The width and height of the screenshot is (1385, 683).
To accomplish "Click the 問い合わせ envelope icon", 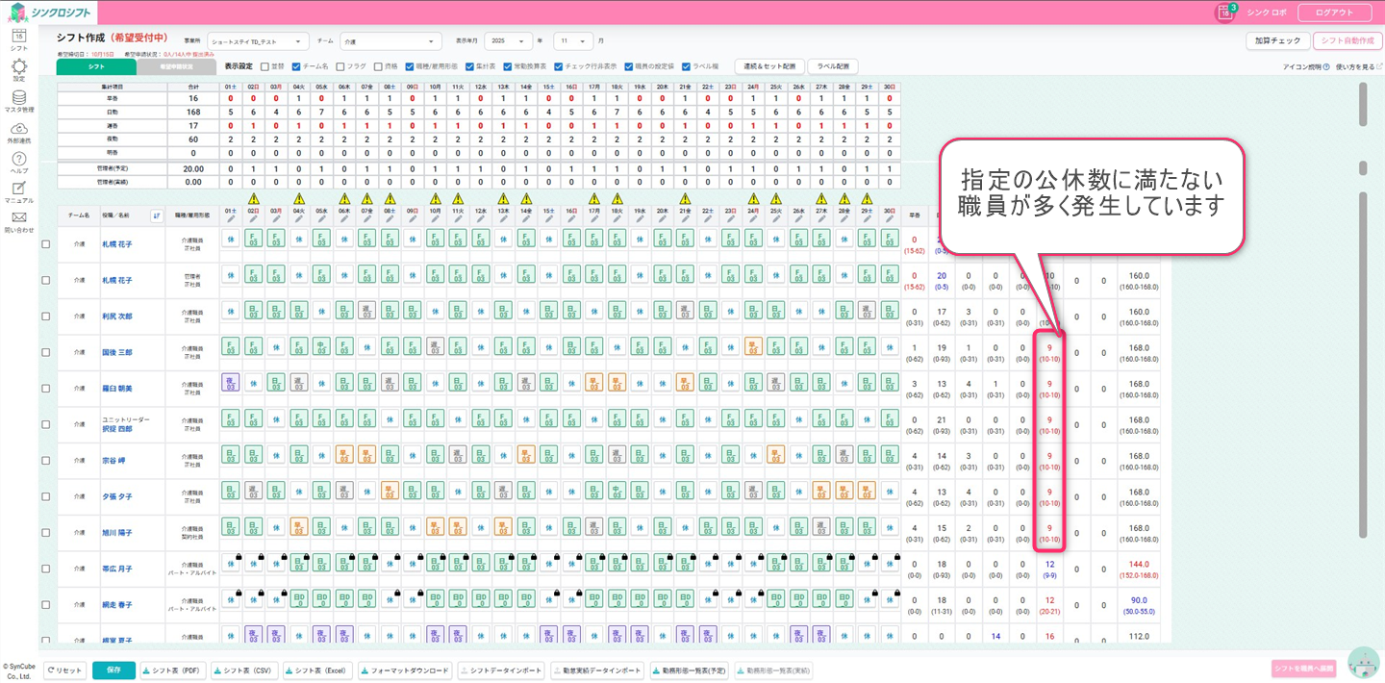I will coord(18,218).
